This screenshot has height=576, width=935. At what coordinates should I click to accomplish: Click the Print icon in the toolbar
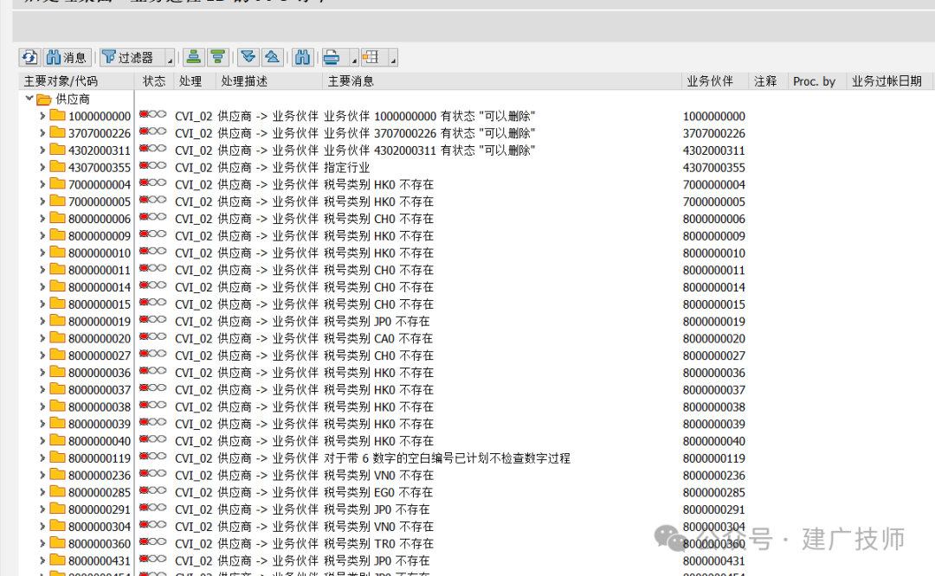(332, 57)
